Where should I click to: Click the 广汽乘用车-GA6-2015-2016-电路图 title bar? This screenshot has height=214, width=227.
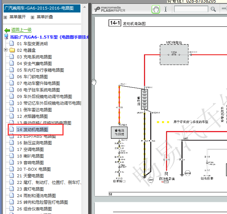click(42, 8)
